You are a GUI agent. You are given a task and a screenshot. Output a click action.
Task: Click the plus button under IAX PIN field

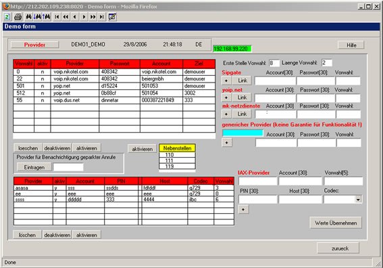[x=243, y=210]
